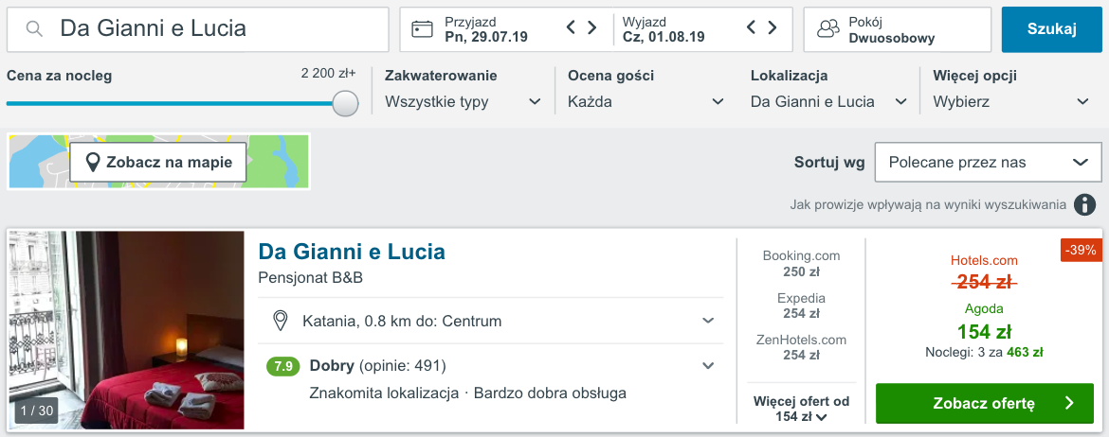Click the map pin next to Katania
Image resolution: width=1109 pixels, height=437 pixels.
(280, 322)
